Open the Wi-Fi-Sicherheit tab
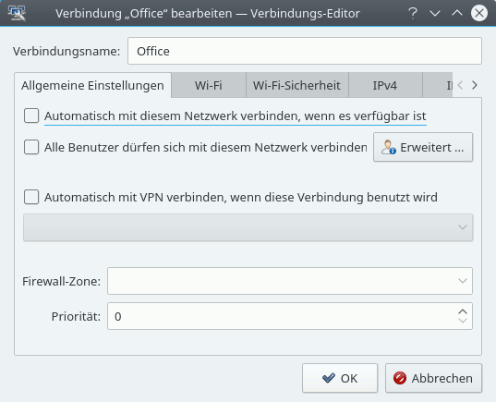Image resolution: width=496 pixels, height=402 pixels. tap(296, 85)
